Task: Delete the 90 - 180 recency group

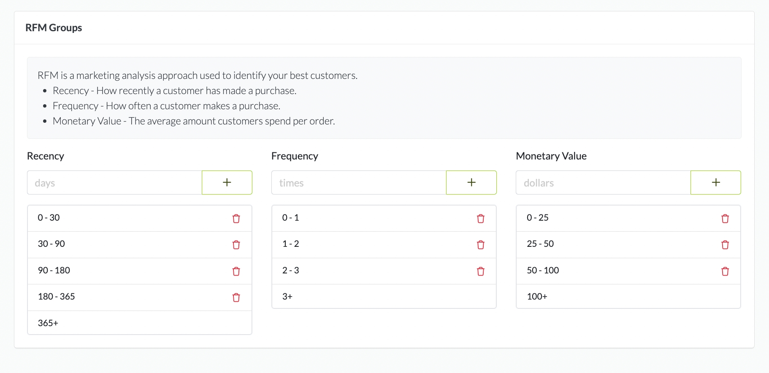Action: pyautogui.click(x=236, y=271)
